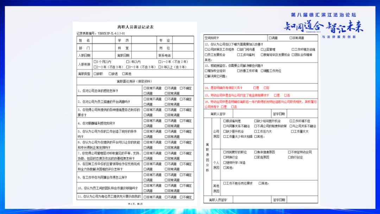Viewport: 380px width, 214px height.
Task: Click the blank 离职人员签字 field at bottom
Action: [252, 200]
